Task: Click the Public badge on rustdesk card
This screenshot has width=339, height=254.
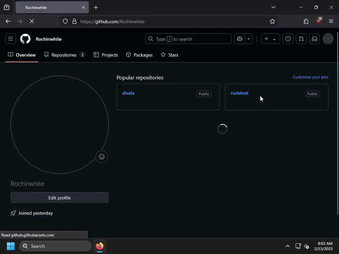Action: pyautogui.click(x=313, y=94)
